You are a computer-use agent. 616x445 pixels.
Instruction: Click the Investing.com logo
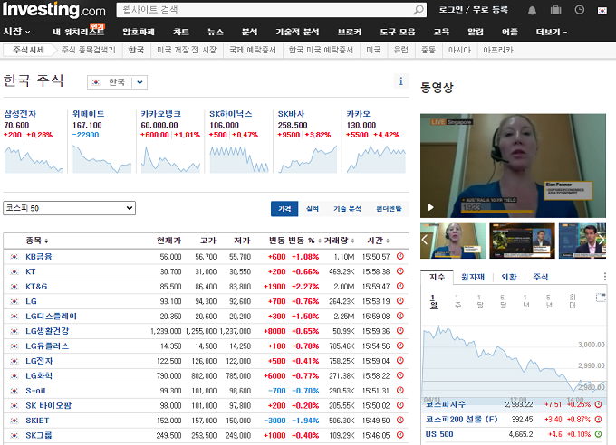pyautogui.click(x=54, y=10)
